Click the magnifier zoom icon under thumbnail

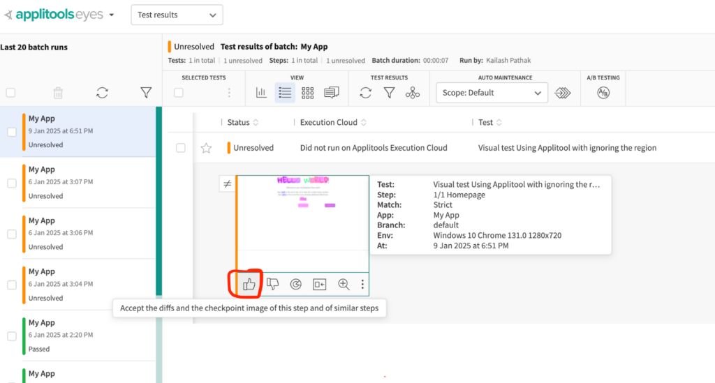point(344,284)
